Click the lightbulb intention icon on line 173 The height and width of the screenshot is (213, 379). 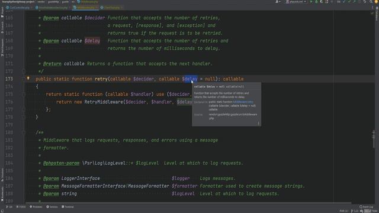point(28,78)
